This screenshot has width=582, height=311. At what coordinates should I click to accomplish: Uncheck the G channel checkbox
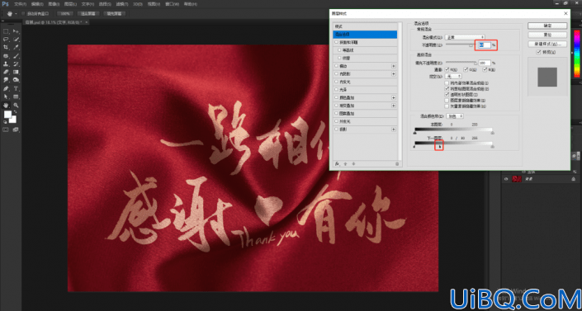click(466, 69)
